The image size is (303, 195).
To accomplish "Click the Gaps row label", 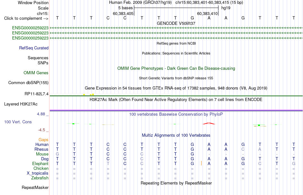I will click(x=43, y=140).
